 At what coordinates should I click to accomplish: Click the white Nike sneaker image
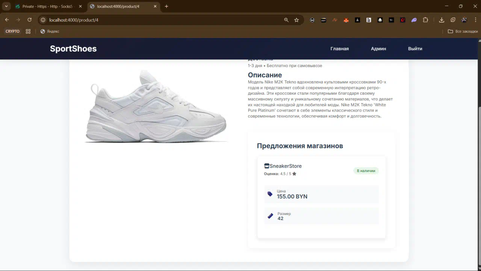click(x=156, y=107)
